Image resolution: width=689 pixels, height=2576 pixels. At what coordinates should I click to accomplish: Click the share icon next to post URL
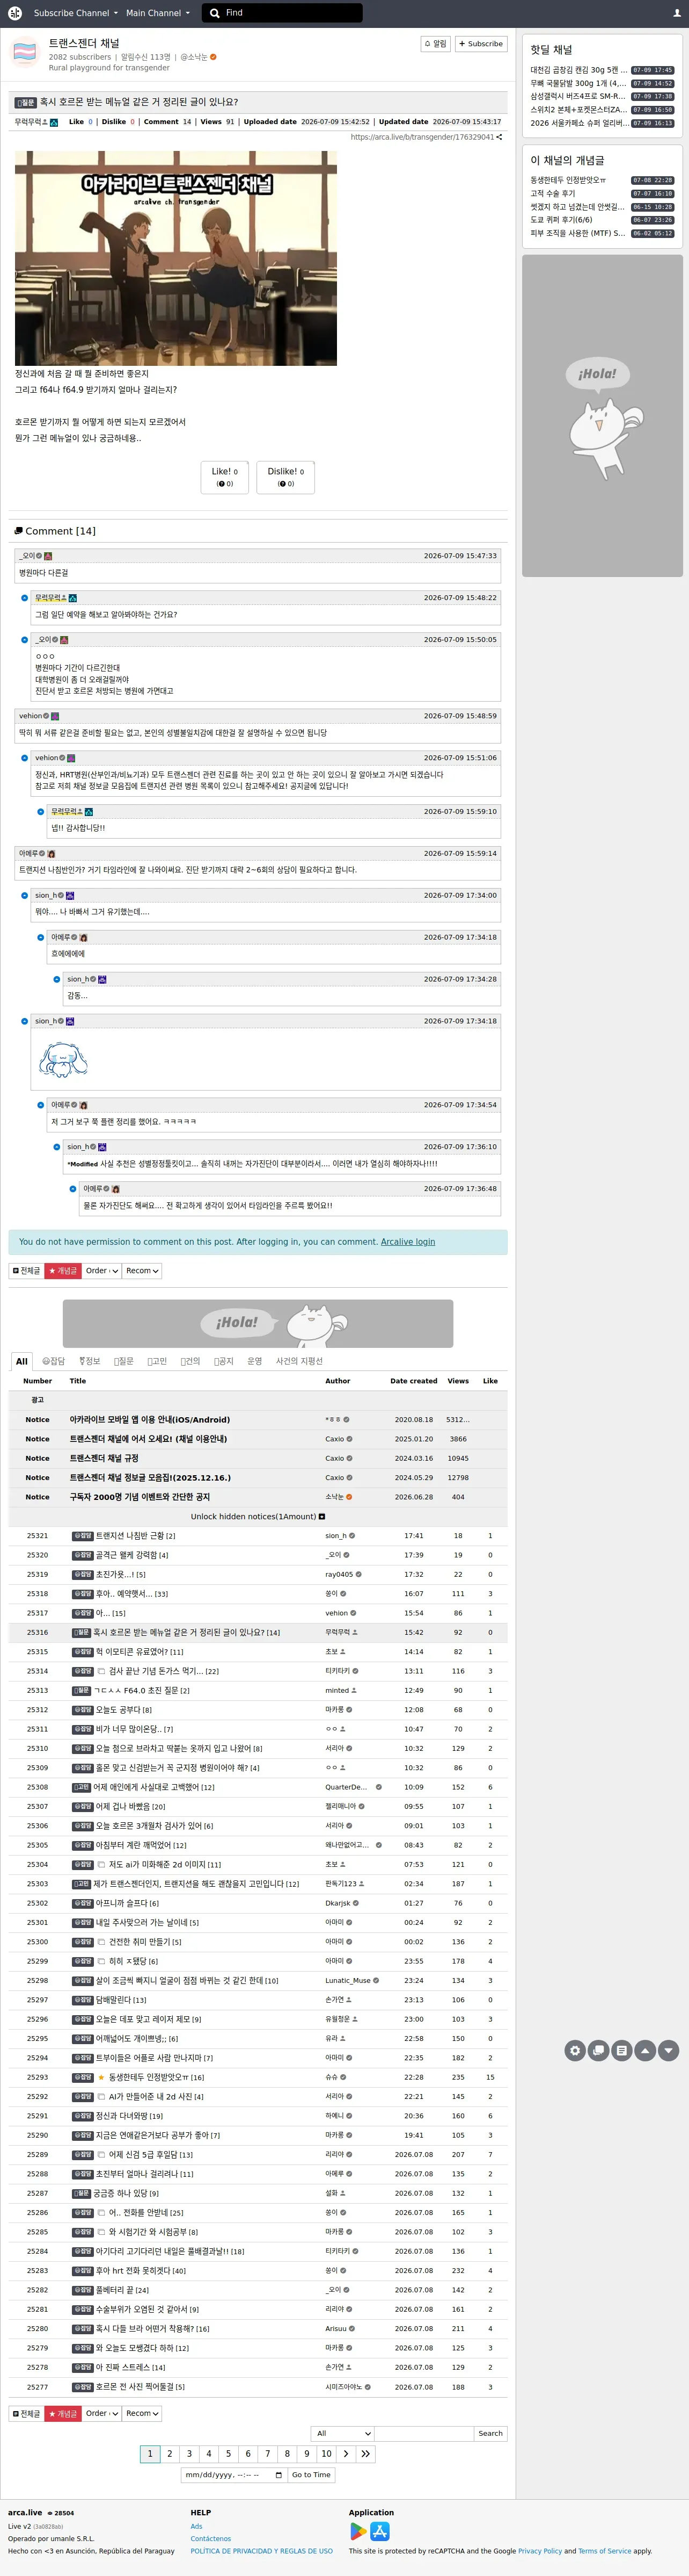(x=499, y=137)
